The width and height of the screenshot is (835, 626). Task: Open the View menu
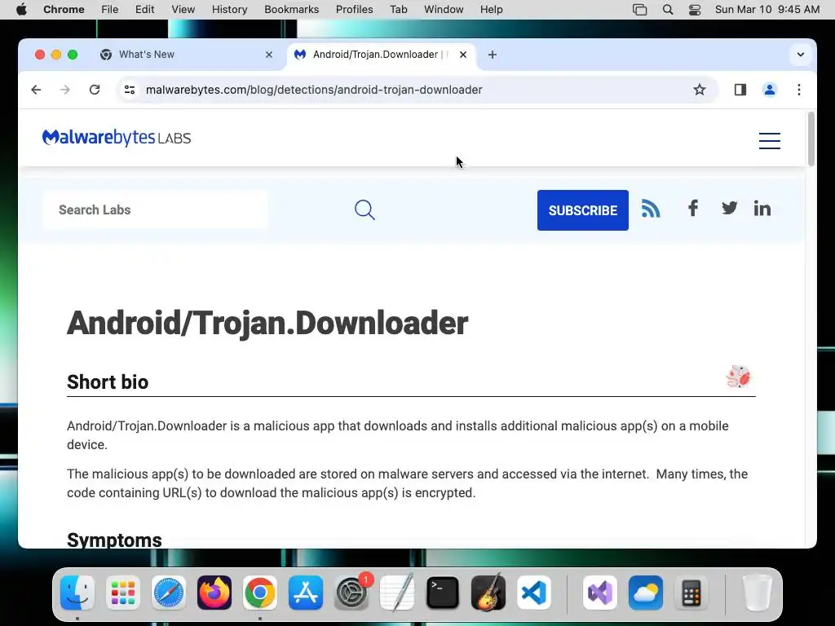click(183, 10)
